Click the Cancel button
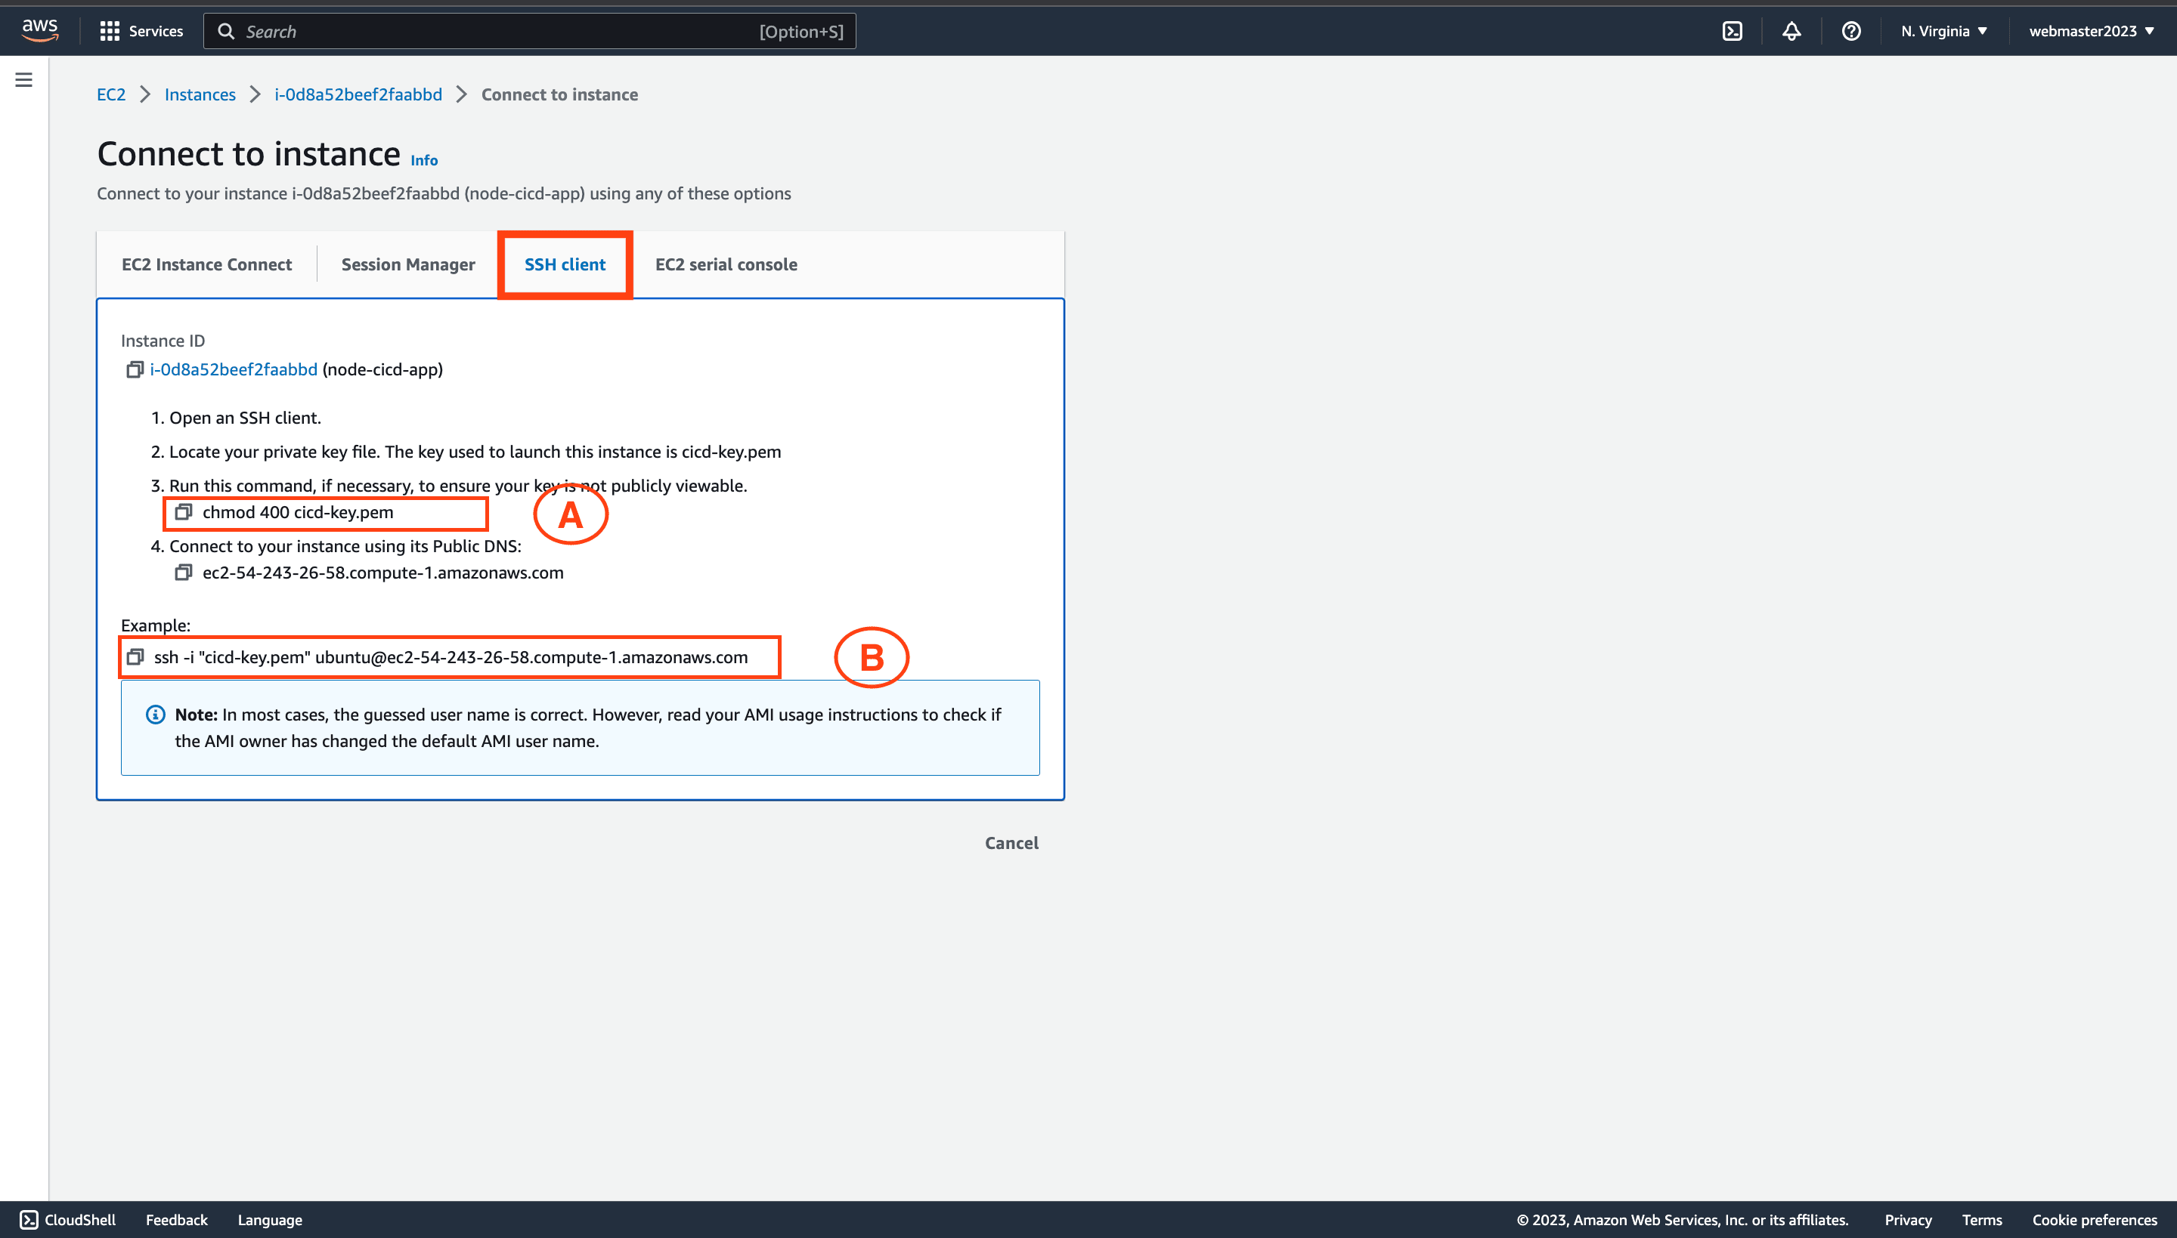Image resolution: width=2177 pixels, height=1238 pixels. tap(1011, 842)
